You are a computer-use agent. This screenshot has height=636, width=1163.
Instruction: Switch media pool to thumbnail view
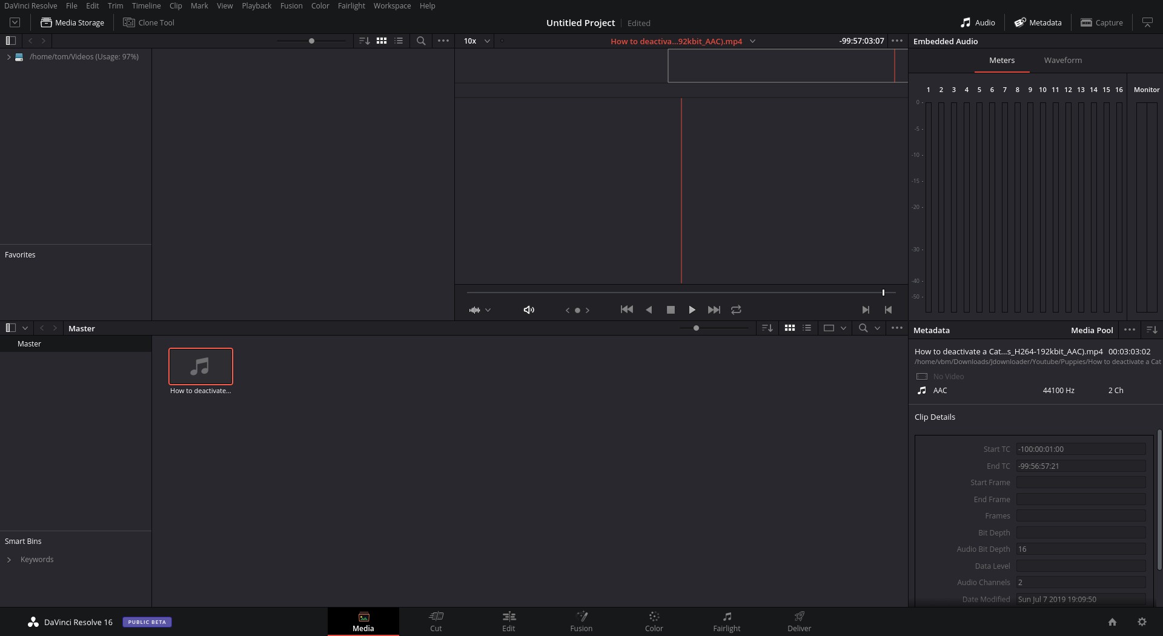[x=790, y=328]
